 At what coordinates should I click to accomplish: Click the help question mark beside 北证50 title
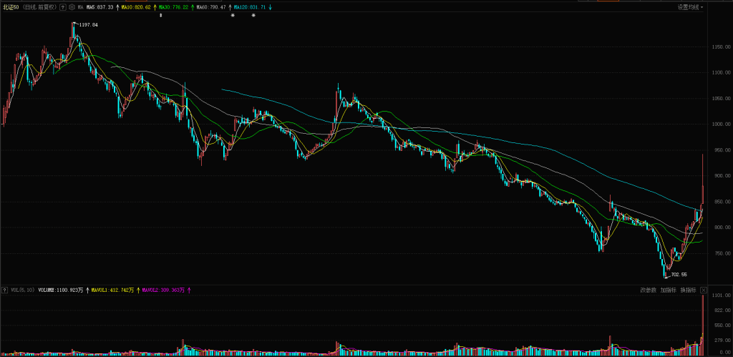[62, 6]
